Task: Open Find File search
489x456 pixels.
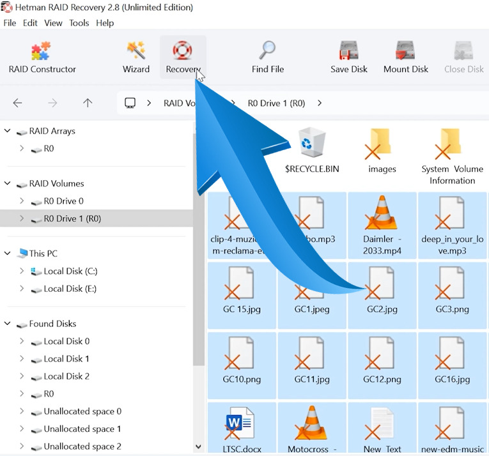Action: 268,57
